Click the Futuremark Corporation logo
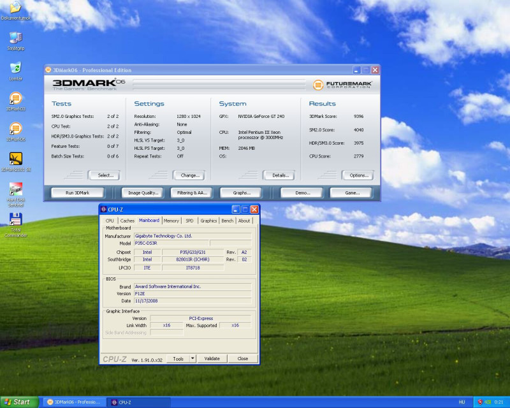510x408 pixels. click(x=342, y=85)
